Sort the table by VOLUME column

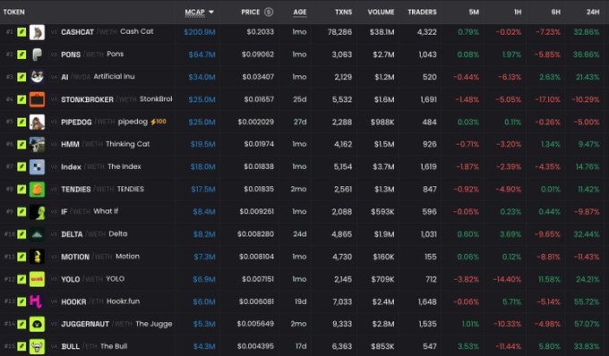tap(381, 12)
